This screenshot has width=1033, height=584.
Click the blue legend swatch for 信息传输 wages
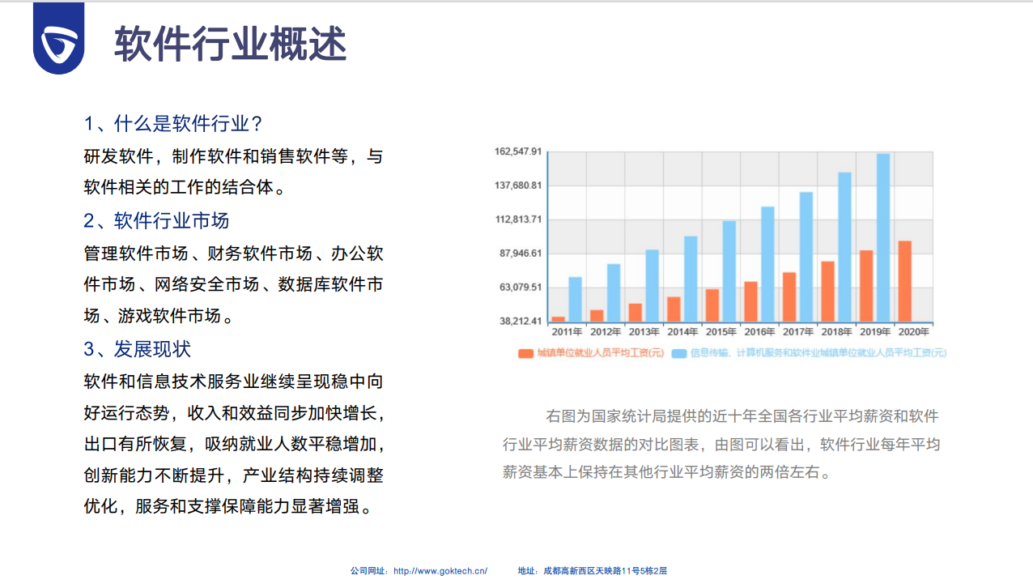[678, 353]
